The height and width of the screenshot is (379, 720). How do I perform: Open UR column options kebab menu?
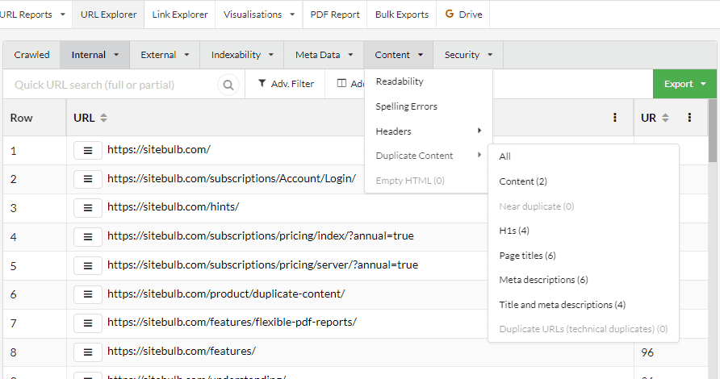pyautogui.click(x=689, y=118)
